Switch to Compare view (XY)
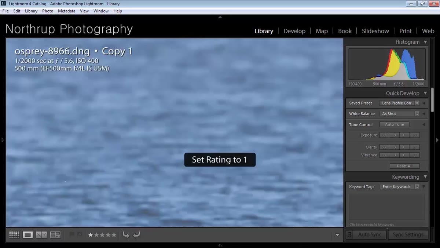The image size is (440, 248). click(41, 235)
